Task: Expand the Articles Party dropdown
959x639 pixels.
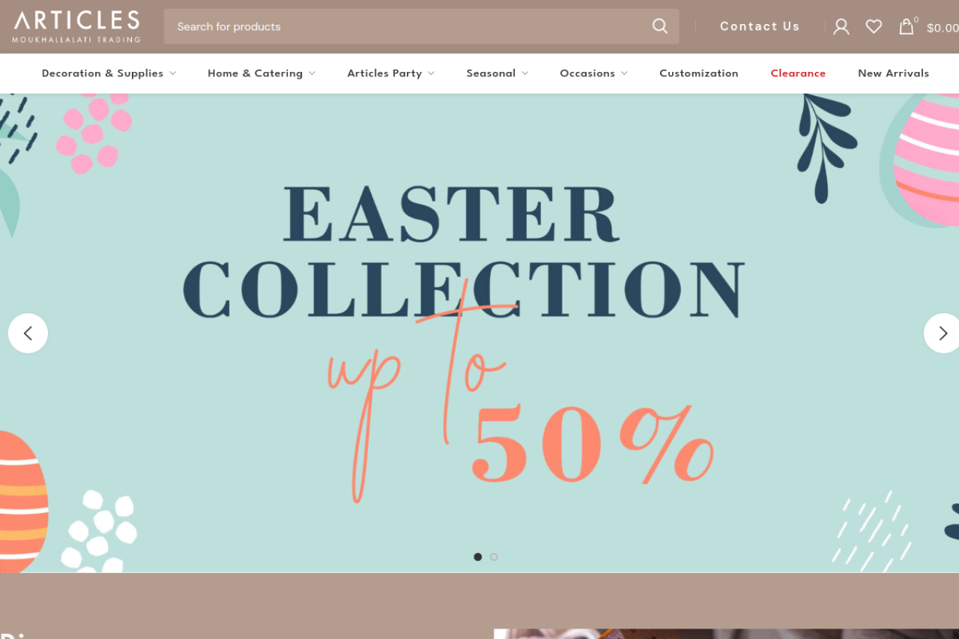Action: click(390, 73)
